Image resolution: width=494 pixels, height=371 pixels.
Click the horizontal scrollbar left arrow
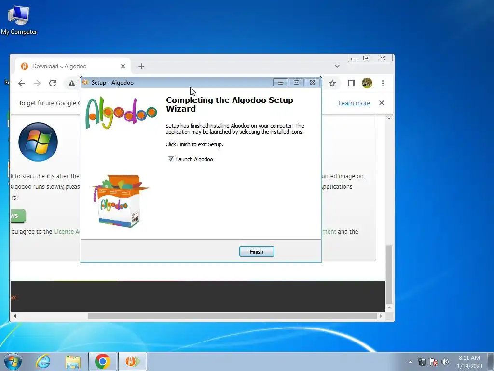pyautogui.click(x=15, y=316)
